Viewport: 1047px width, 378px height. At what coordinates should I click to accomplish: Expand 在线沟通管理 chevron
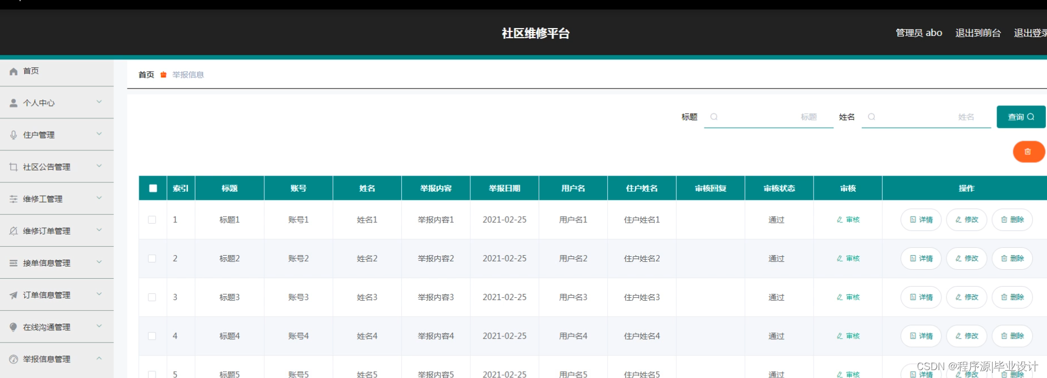[99, 326]
